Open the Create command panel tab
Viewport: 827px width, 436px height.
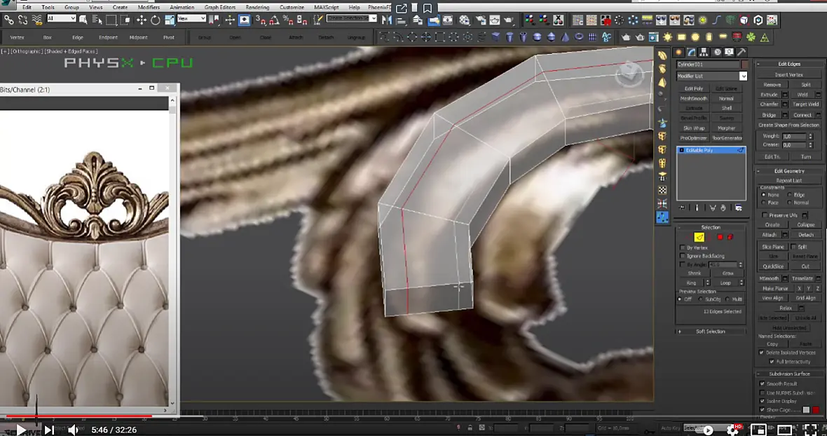click(679, 52)
